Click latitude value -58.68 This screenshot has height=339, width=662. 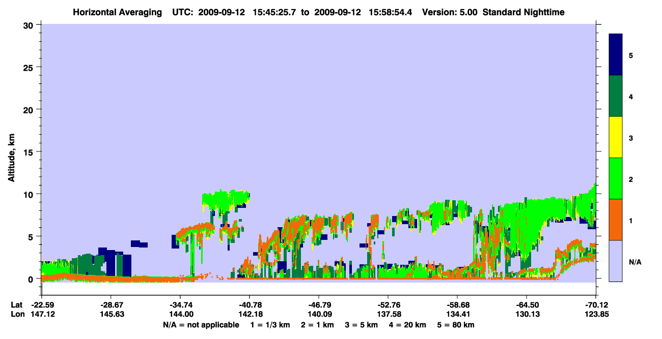tap(457, 305)
